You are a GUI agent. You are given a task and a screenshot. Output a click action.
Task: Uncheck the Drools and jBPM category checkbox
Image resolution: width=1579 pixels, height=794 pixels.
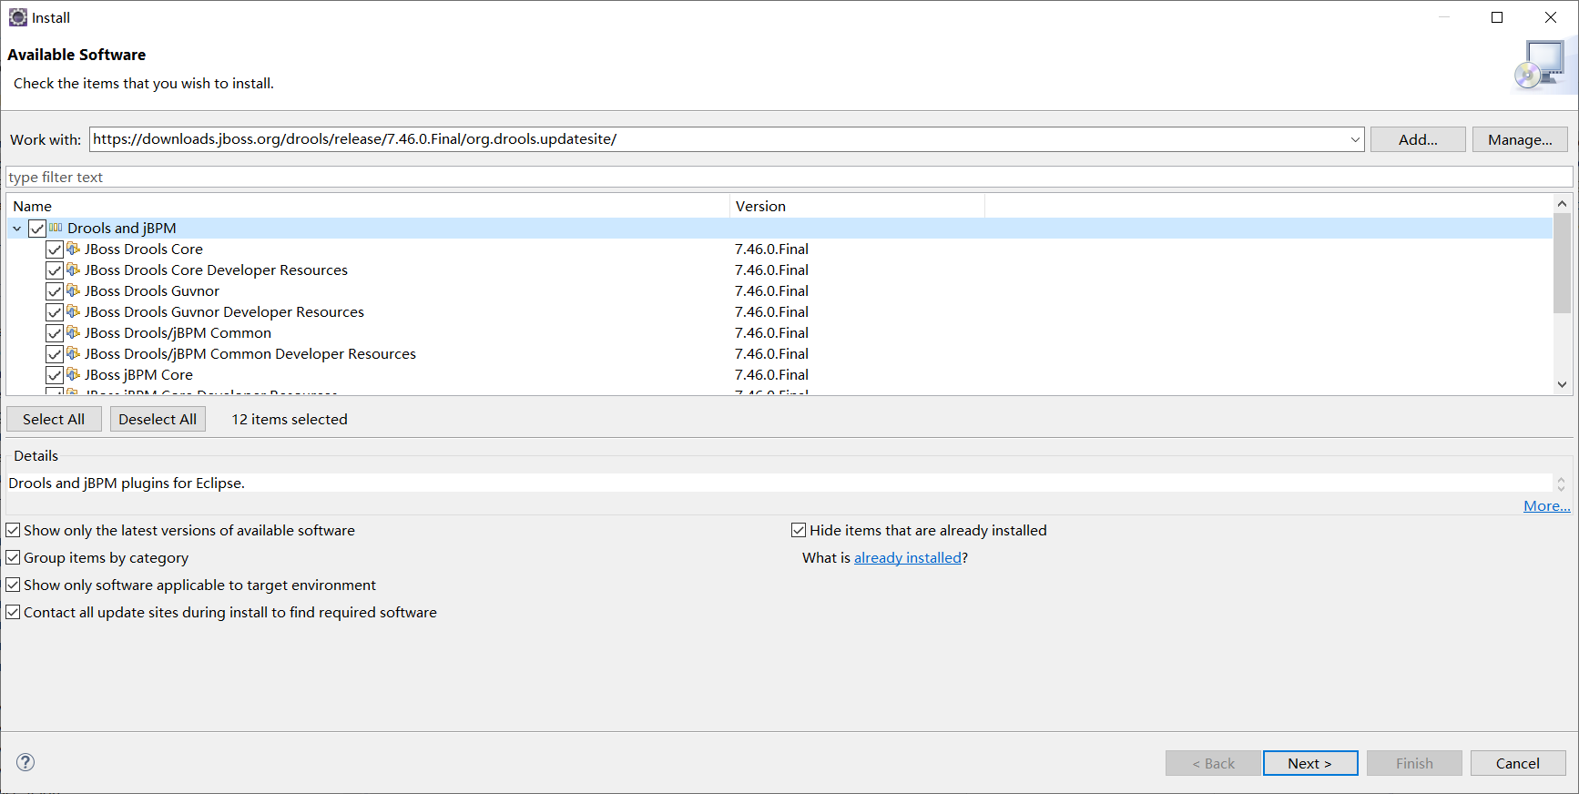click(37, 229)
